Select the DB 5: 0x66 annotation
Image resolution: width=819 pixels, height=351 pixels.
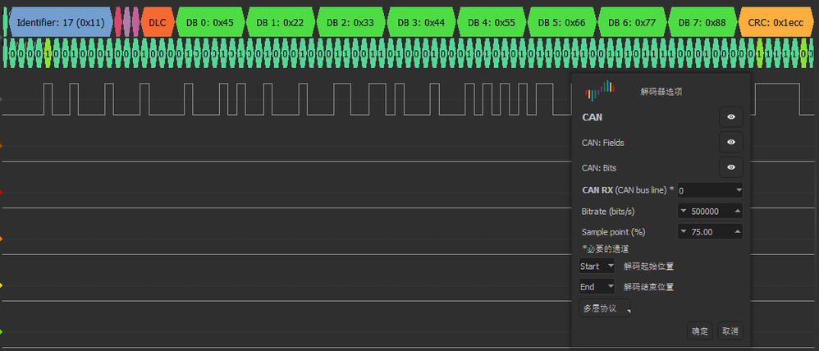(x=562, y=22)
